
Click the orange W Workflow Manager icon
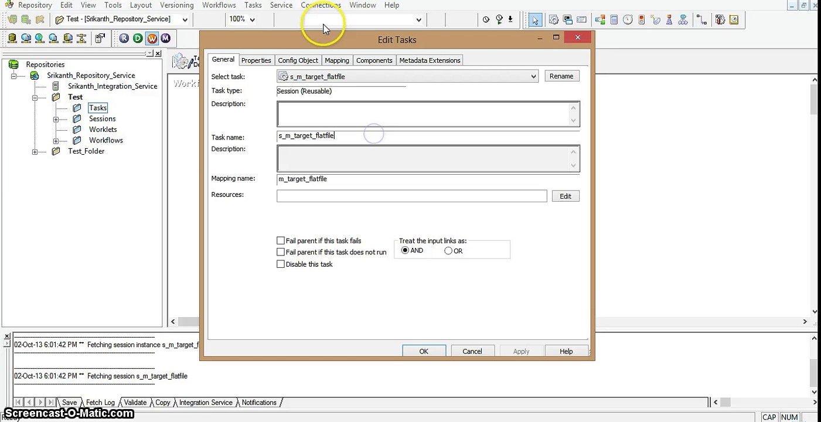pos(152,39)
